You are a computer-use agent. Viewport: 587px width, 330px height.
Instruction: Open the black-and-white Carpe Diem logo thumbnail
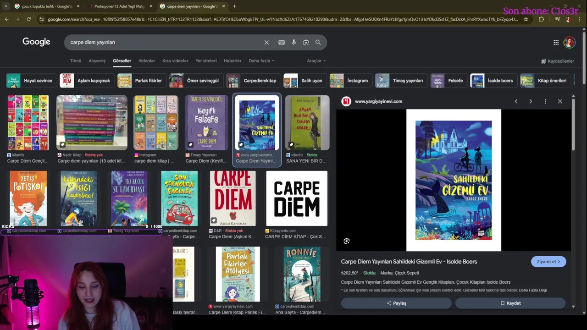tap(297, 198)
